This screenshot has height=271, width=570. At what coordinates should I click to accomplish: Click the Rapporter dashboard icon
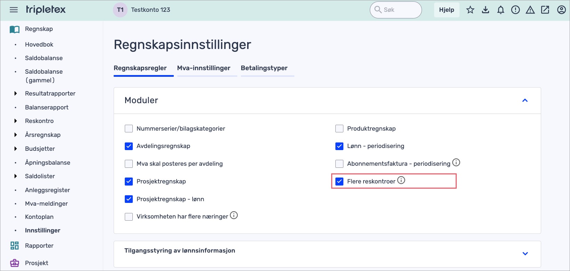point(15,246)
